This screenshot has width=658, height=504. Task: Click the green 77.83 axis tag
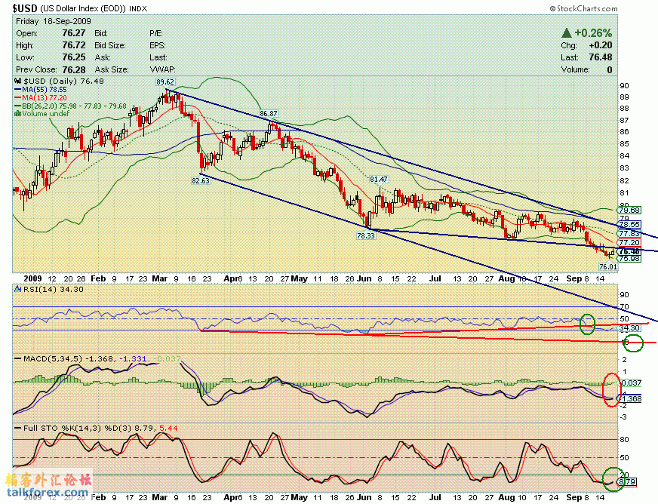tap(629, 233)
